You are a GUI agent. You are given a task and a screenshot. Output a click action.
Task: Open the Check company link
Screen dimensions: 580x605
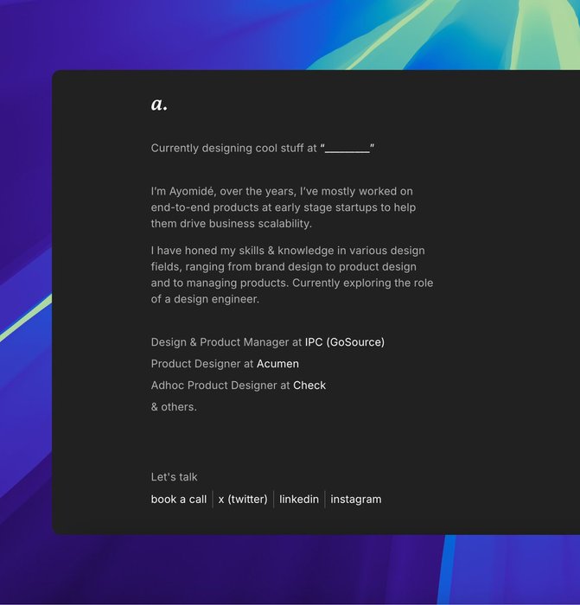[x=309, y=385]
